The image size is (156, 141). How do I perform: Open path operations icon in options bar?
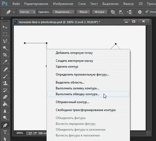point(113,12)
